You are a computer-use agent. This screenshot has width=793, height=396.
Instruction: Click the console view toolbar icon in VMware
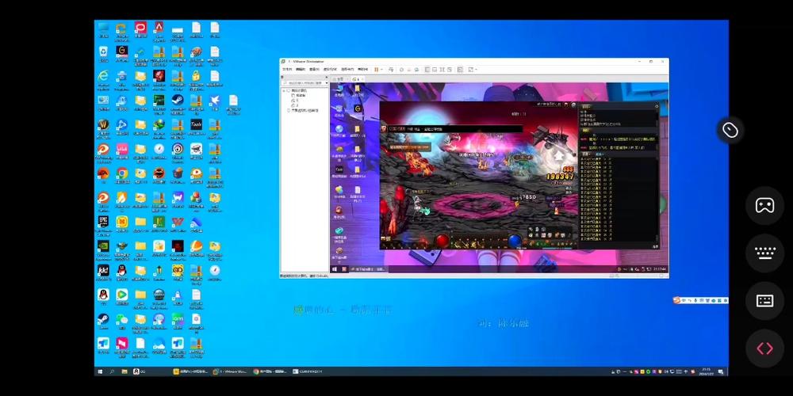[460, 69]
